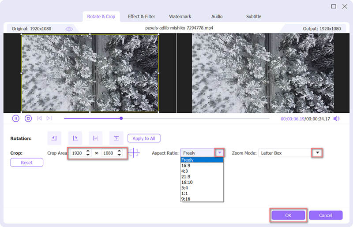Rotate video left 90 degrees
The image size is (353, 227).
point(54,138)
